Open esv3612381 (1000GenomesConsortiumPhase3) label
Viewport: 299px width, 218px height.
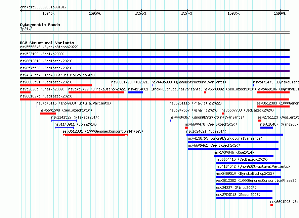103,131
